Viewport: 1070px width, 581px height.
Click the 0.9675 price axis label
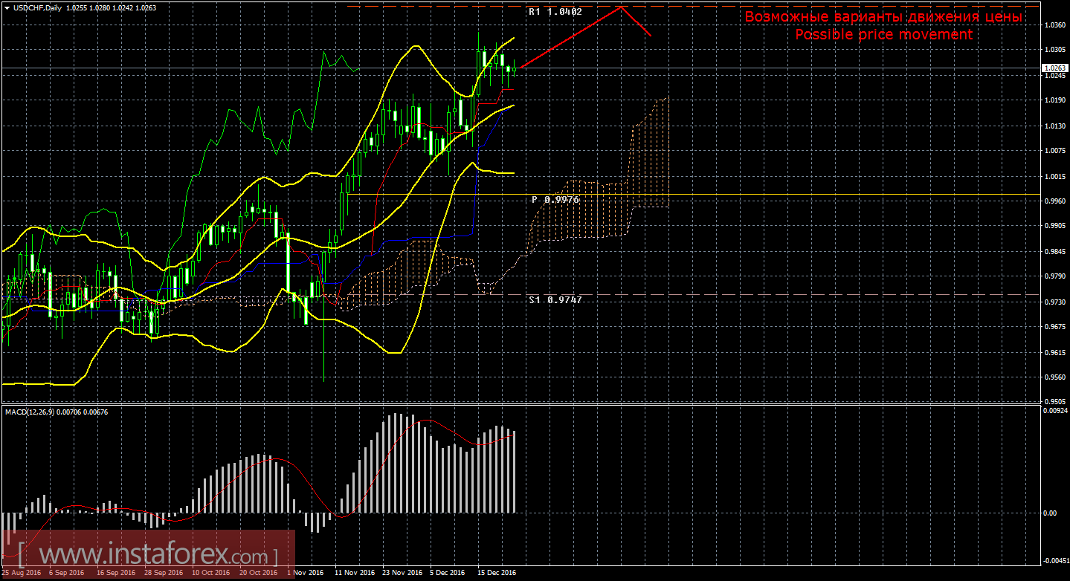(x=1054, y=327)
